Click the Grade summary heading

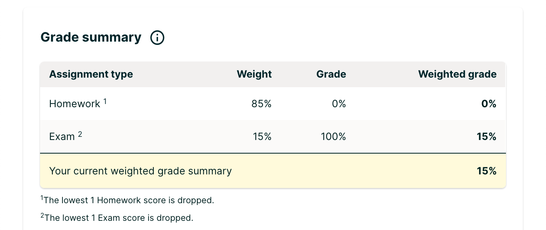[x=91, y=38]
